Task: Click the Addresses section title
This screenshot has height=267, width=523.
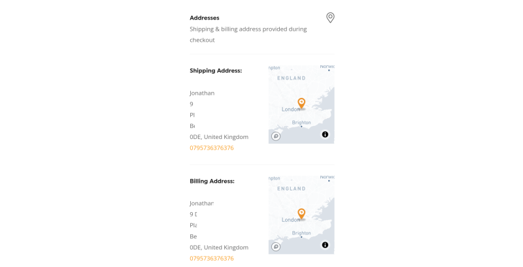Action: click(205, 18)
